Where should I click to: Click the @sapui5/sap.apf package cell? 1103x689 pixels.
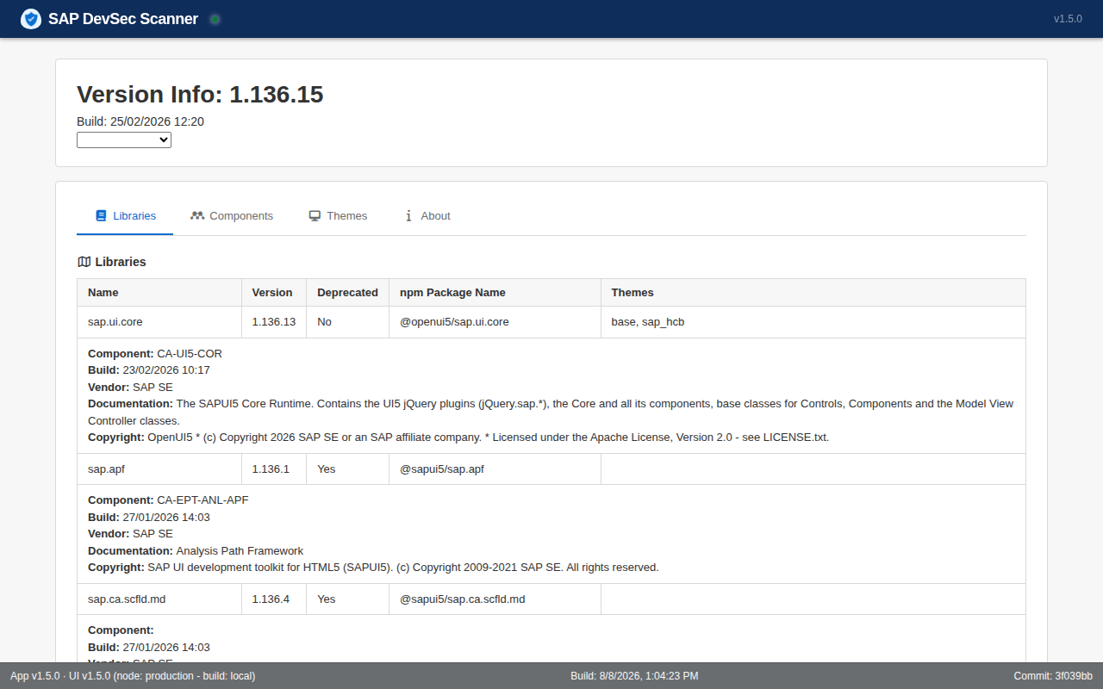(x=495, y=469)
